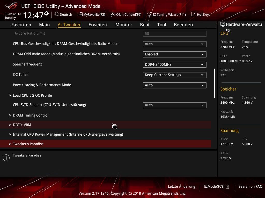Open the Beenden tab
This screenshot has height=198, width=265.
(x=183, y=25)
